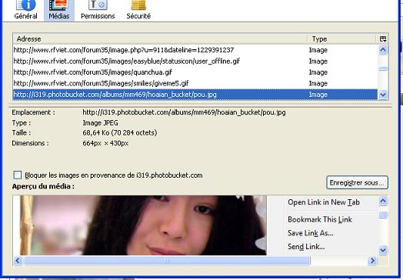The image size is (403, 280).
Task: Open the Permissions tools icon
Action: pyautogui.click(x=98, y=5)
